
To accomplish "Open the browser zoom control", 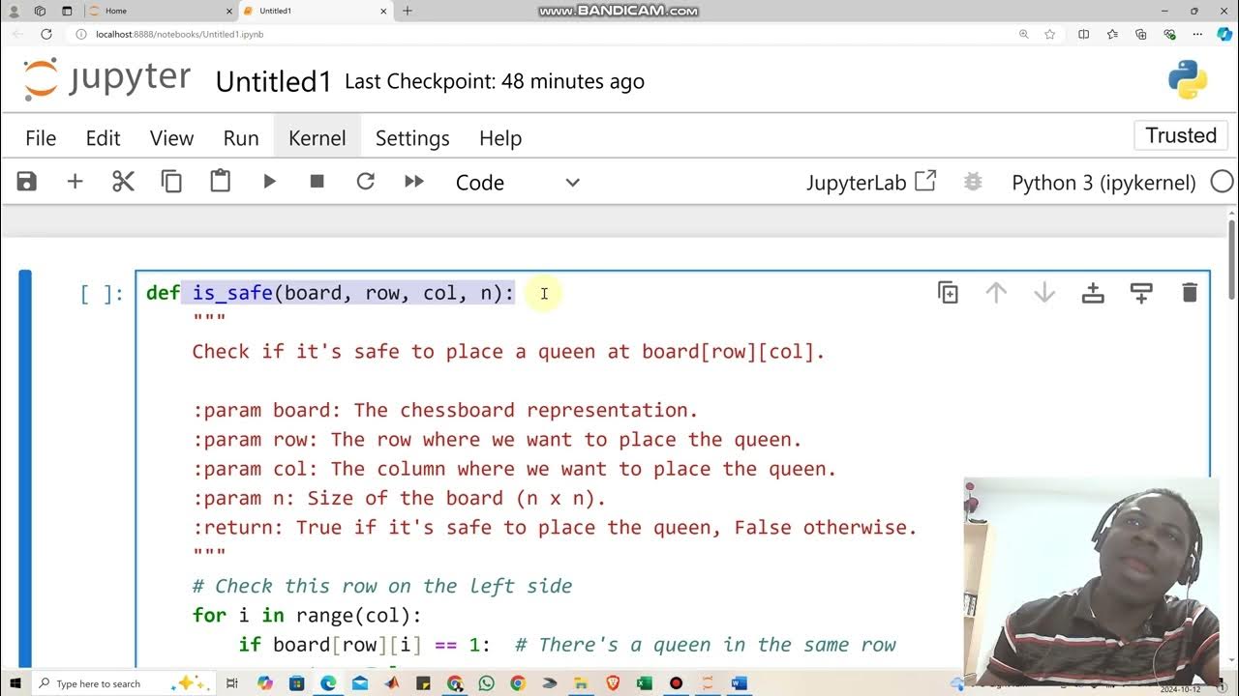I will (1023, 34).
